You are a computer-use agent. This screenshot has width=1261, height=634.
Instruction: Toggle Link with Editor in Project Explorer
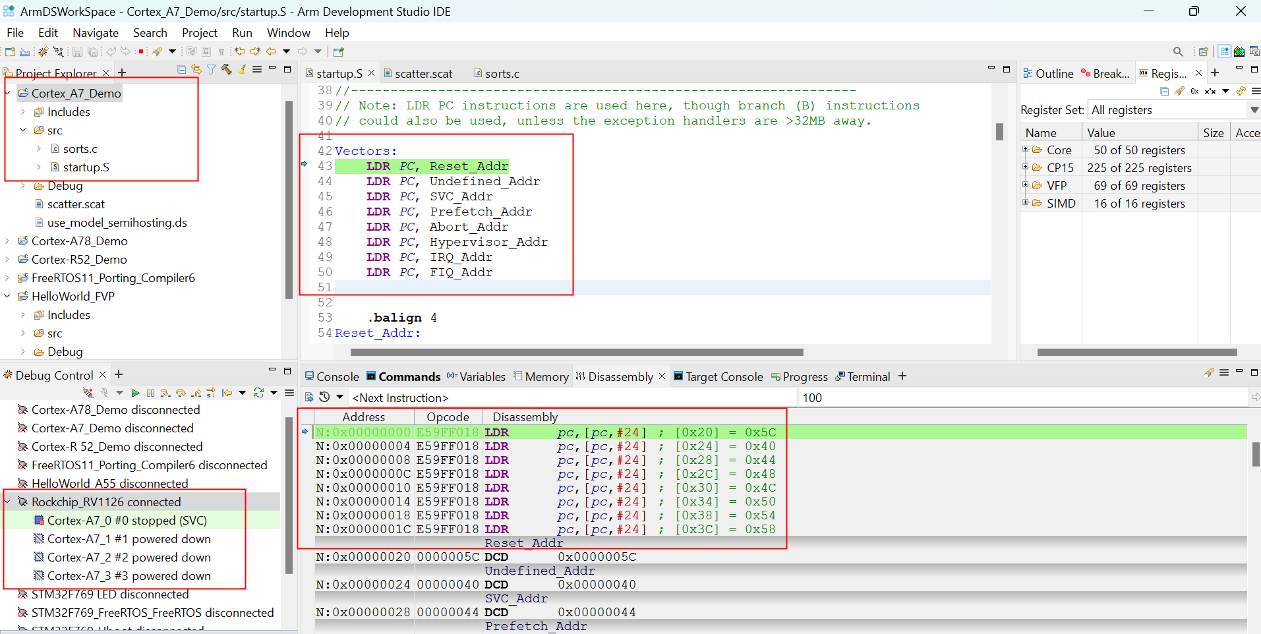196,70
